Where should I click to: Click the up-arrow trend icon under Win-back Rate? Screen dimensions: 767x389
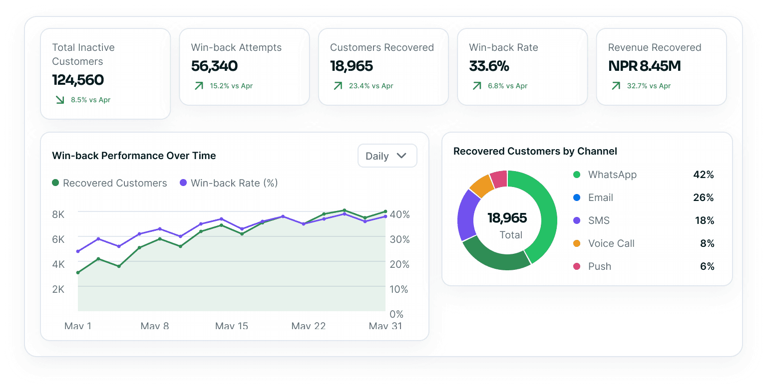click(x=477, y=86)
